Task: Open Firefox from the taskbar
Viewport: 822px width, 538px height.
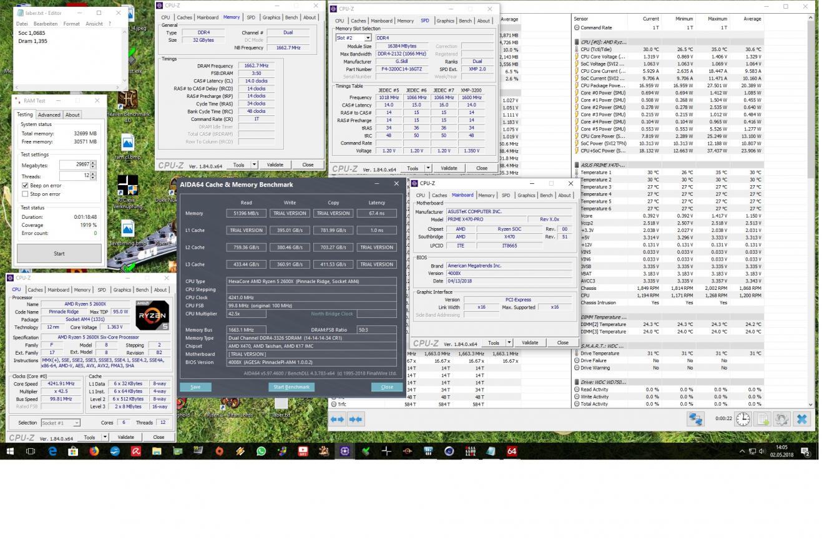Action: 94,451
